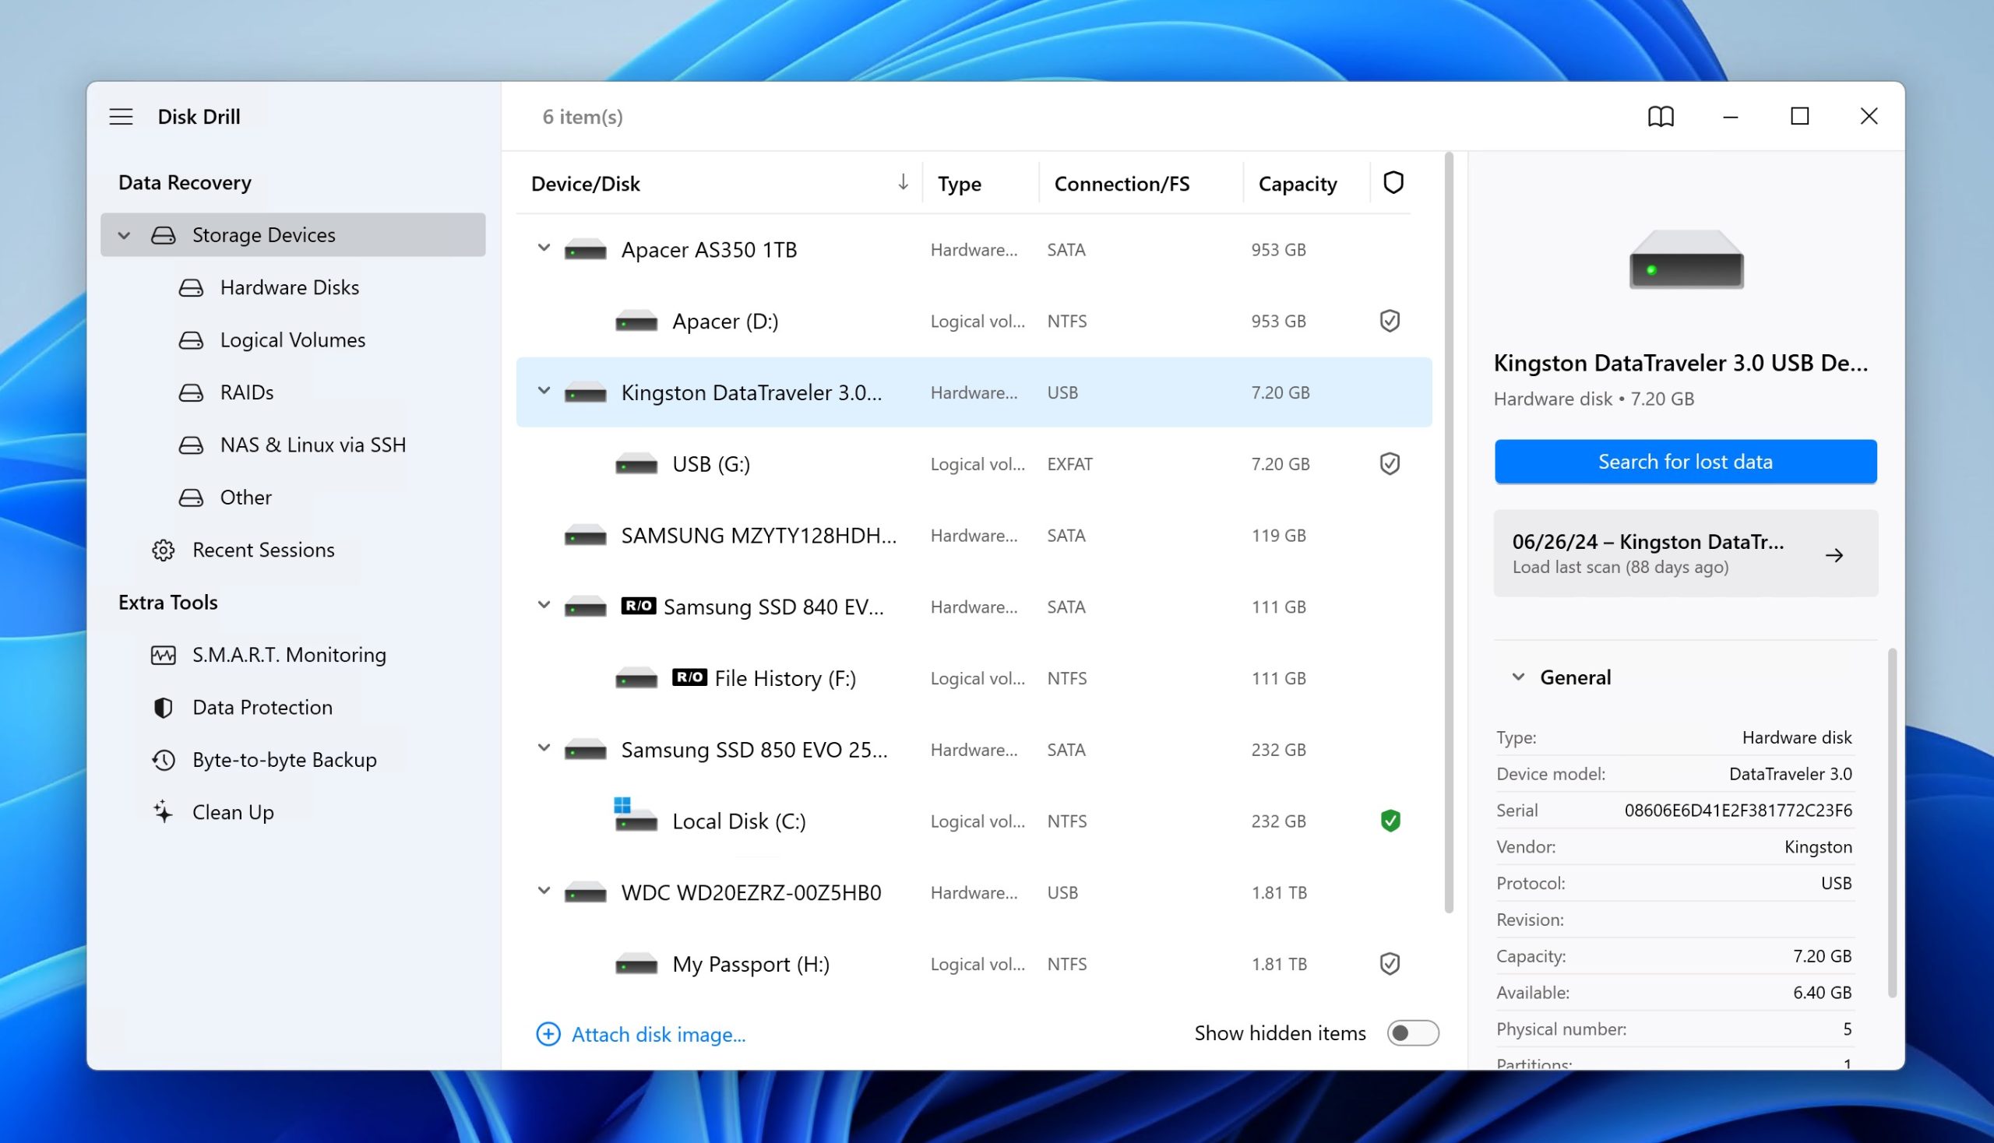The image size is (1994, 1143).
Task: Click the green shield for Local Disk (C:)
Action: pyautogui.click(x=1390, y=821)
